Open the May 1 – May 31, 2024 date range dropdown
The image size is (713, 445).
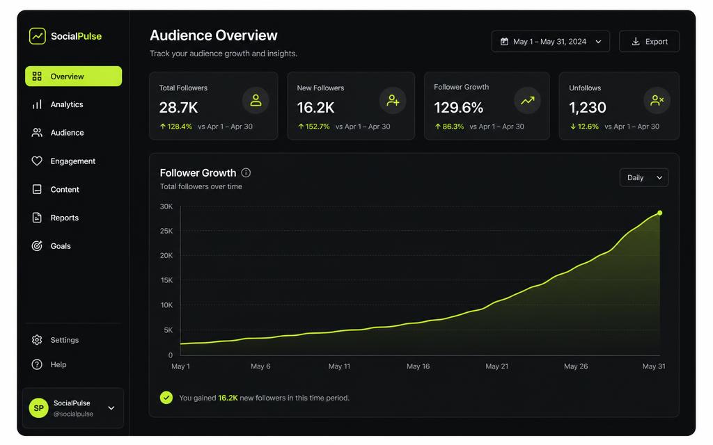point(550,41)
